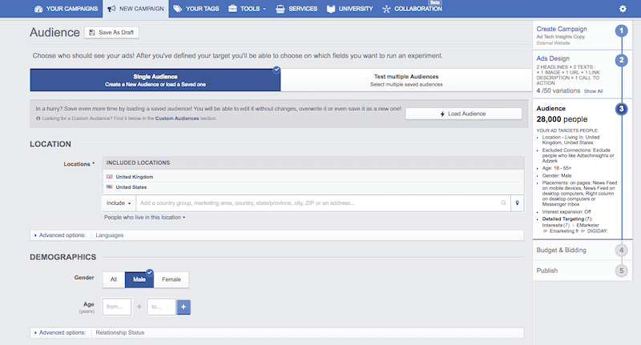Open the University menu

(350, 9)
